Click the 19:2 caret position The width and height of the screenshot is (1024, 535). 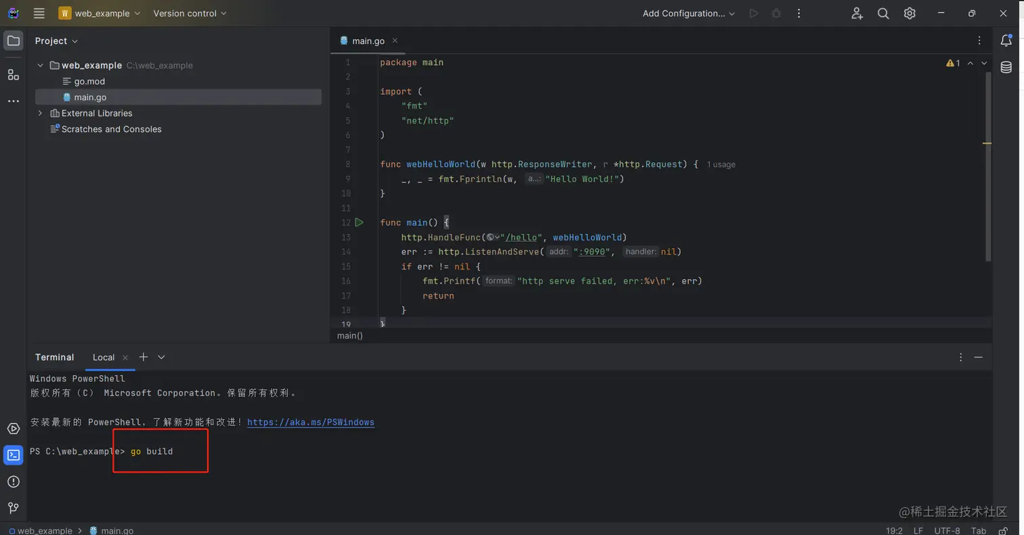click(x=894, y=530)
